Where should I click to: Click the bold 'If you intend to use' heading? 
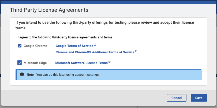[x=105, y=25]
